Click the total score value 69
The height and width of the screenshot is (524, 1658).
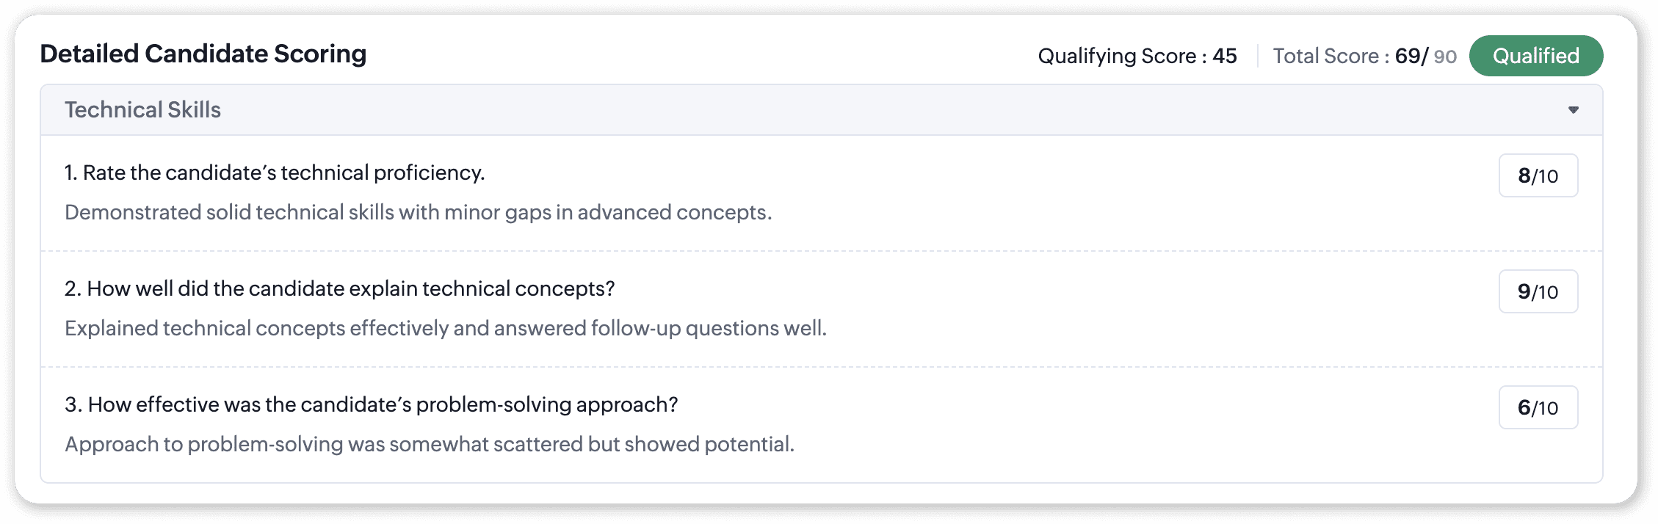pyautogui.click(x=1408, y=56)
